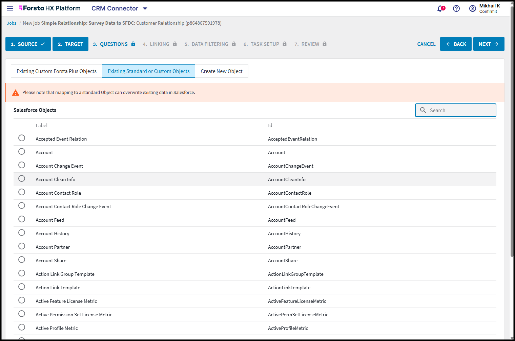Select the Account Partner radio button
The height and width of the screenshot is (341, 515).
[22, 246]
